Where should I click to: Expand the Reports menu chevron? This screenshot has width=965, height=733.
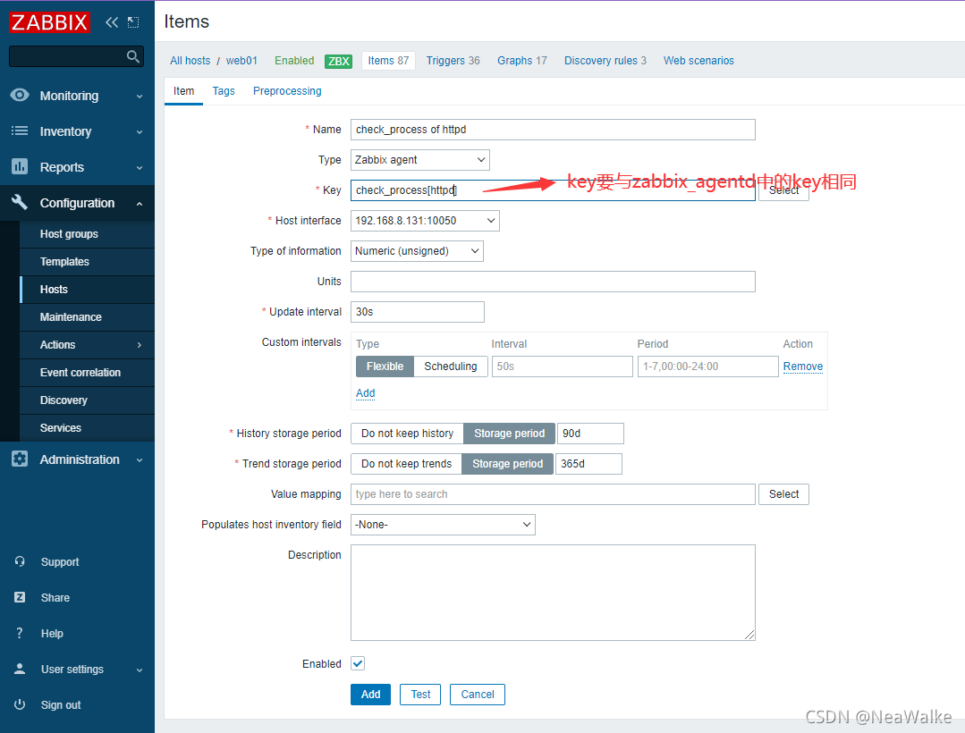click(x=140, y=168)
